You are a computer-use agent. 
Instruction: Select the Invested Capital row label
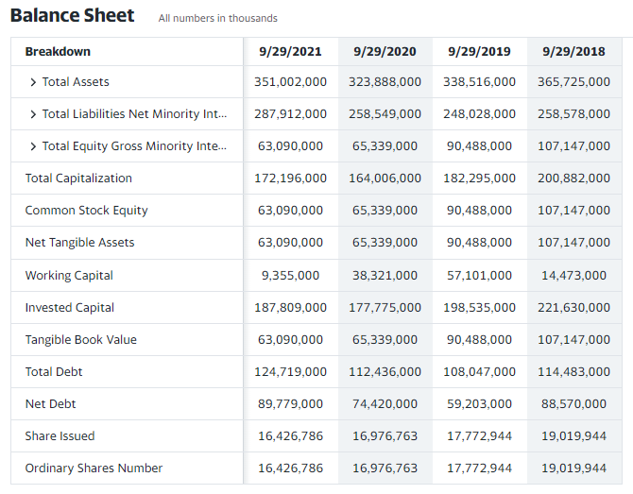69,308
